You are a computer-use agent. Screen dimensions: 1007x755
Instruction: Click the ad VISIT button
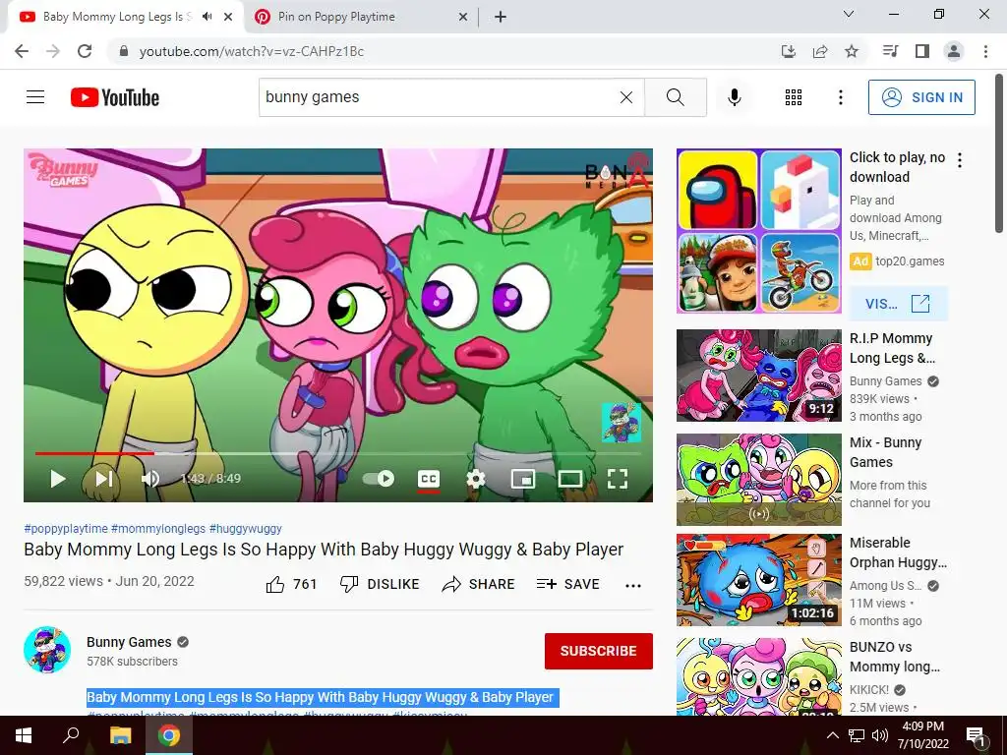898,304
